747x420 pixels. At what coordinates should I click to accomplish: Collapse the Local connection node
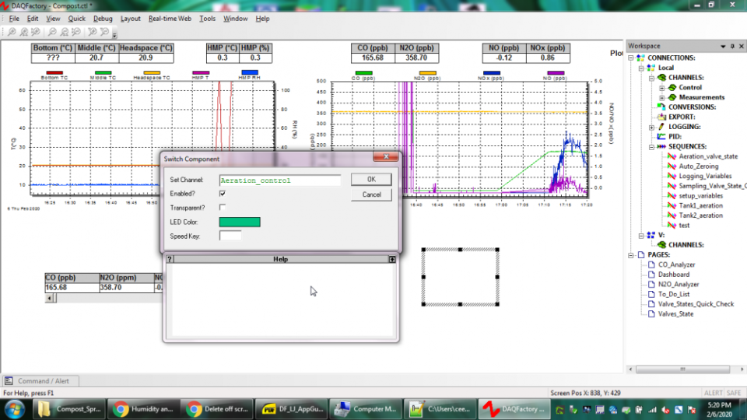[641, 68]
